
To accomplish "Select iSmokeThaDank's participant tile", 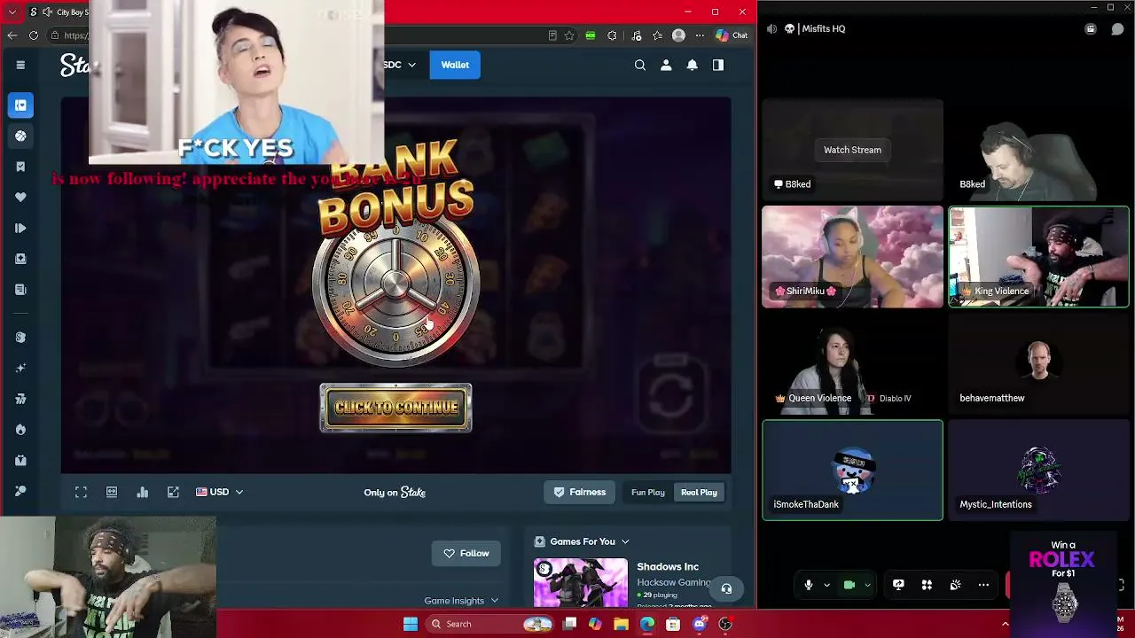I will (852, 471).
